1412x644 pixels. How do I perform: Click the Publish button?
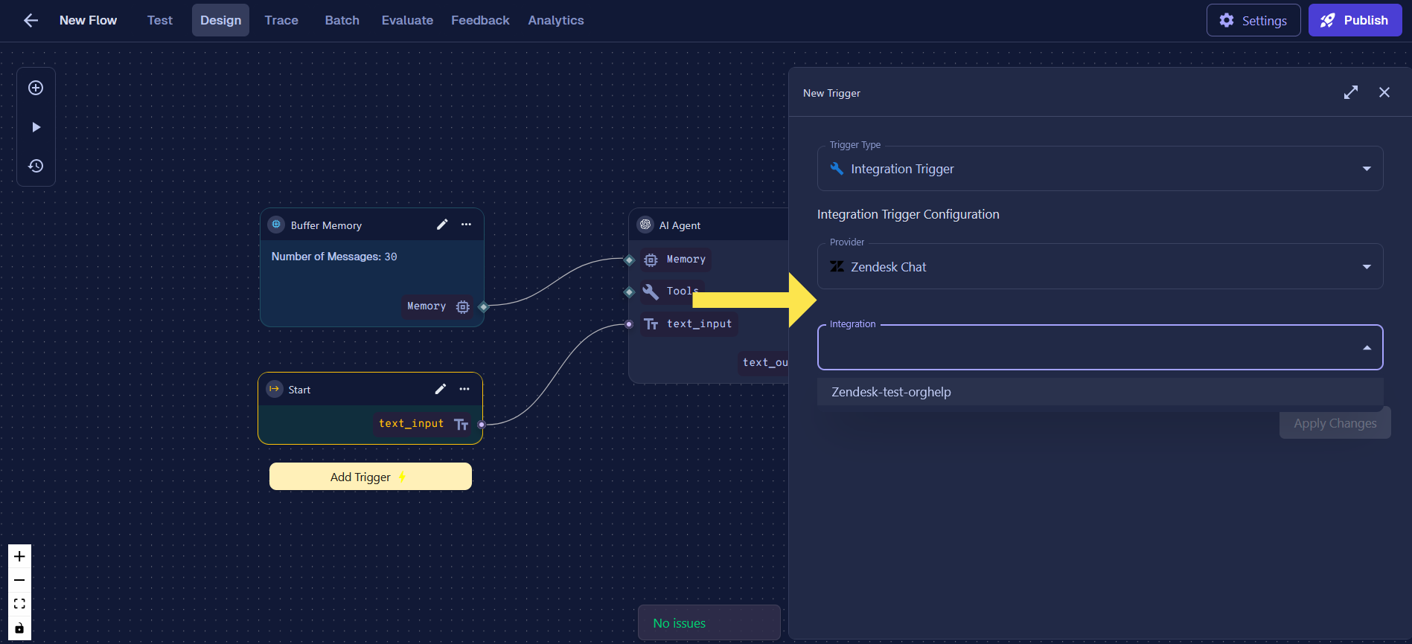point(1355,20)
